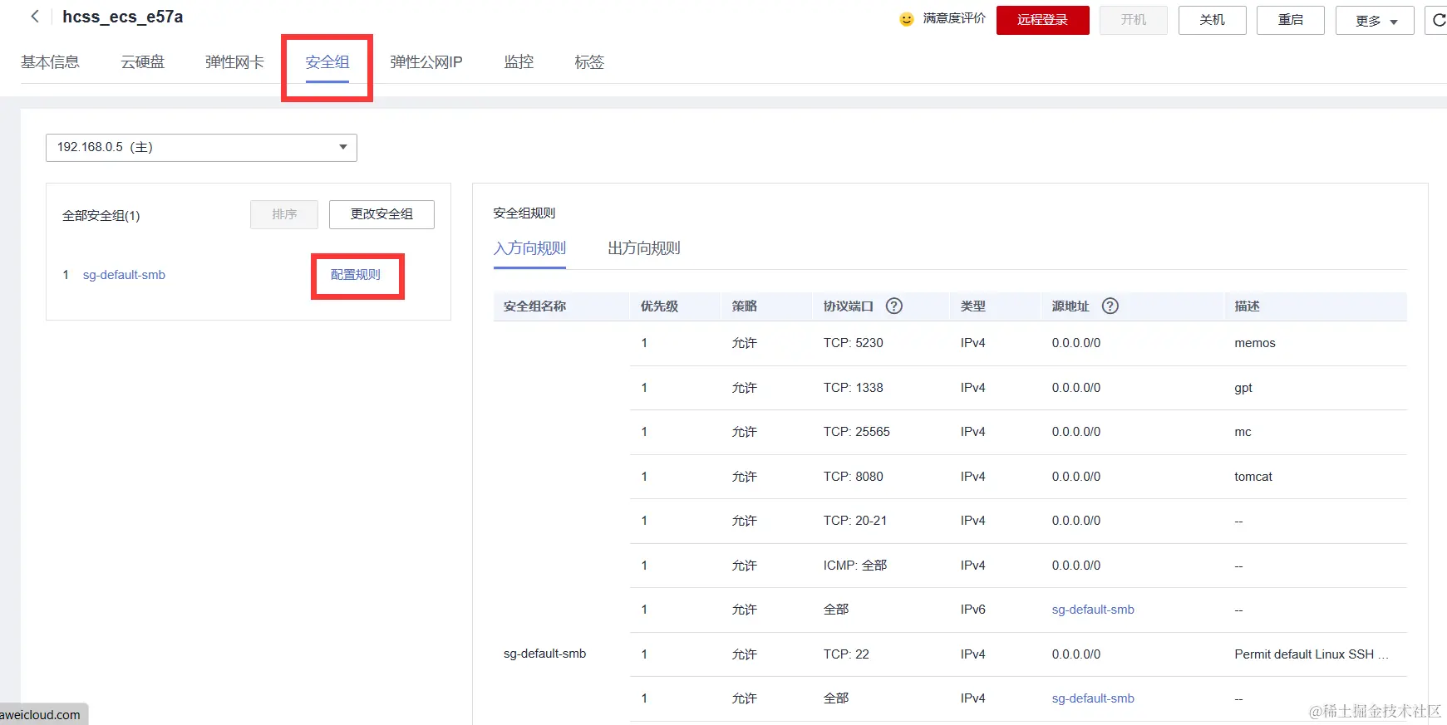
Task: Click source 0.0.0.0/0 in the tomcat row
Action: point(1076,477)
